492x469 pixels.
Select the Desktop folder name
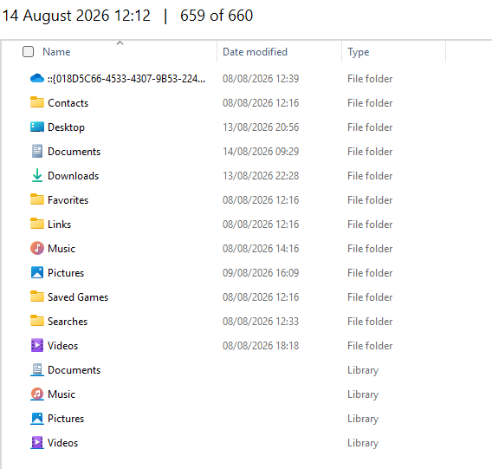66,127
